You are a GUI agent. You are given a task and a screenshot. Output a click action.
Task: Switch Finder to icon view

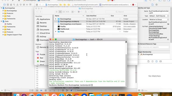coord(57,12)
